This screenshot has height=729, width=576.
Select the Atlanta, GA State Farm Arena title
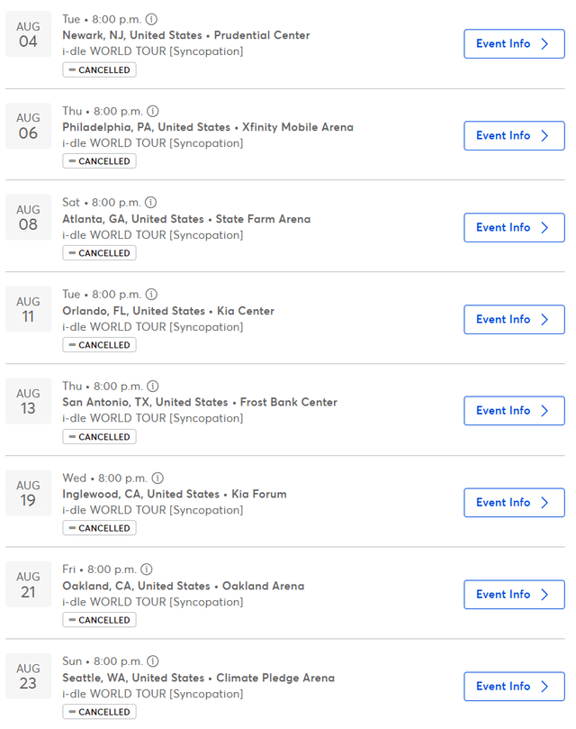[186, 219]
